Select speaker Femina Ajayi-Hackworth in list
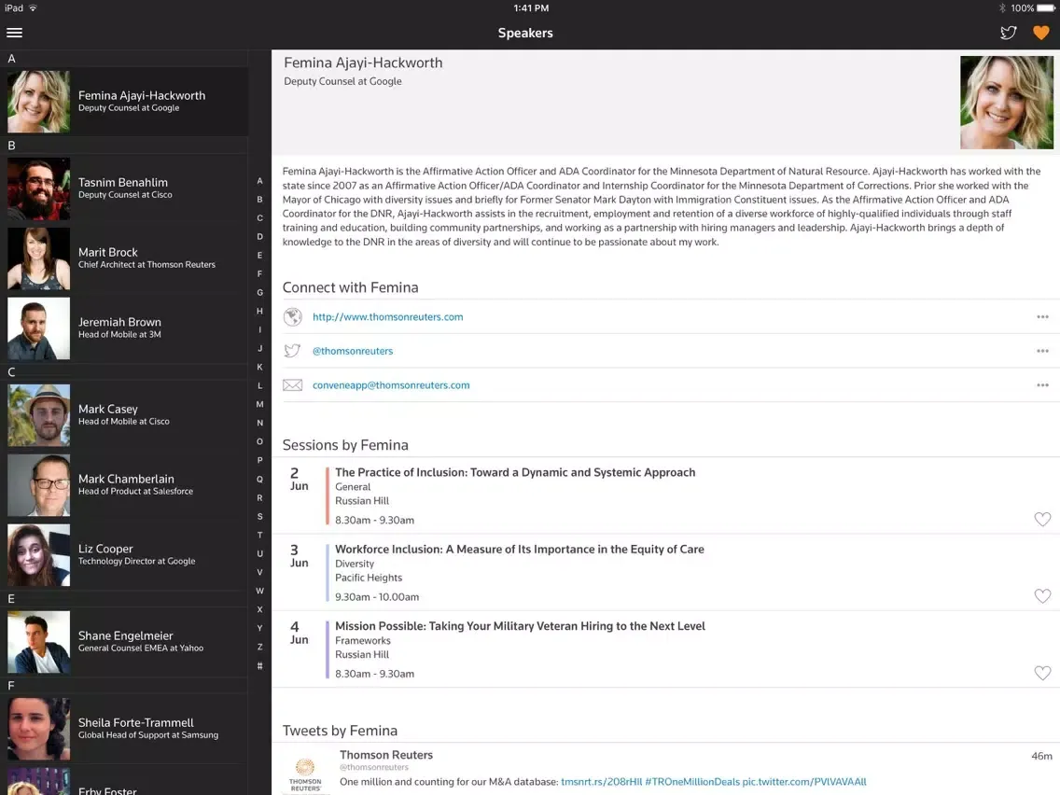This screenshot has width=1060, height=795. (124, 102)
